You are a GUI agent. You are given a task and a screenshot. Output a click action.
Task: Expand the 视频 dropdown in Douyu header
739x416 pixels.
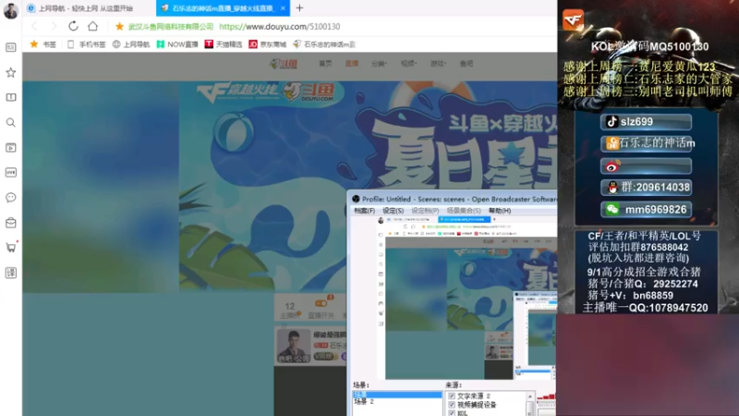click(408, 63)
